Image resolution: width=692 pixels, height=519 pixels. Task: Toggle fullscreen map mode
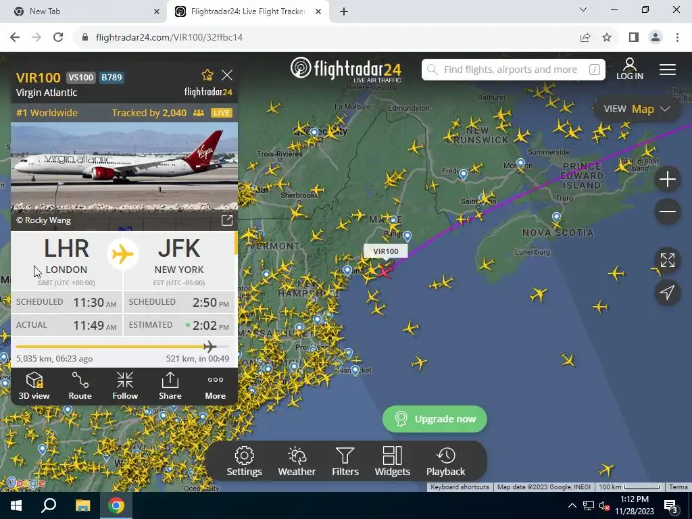tap(667, 260)
